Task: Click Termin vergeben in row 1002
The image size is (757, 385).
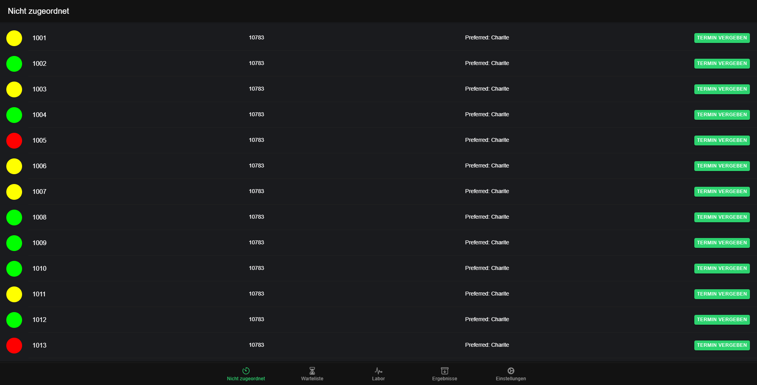Action: coord(722,63)
